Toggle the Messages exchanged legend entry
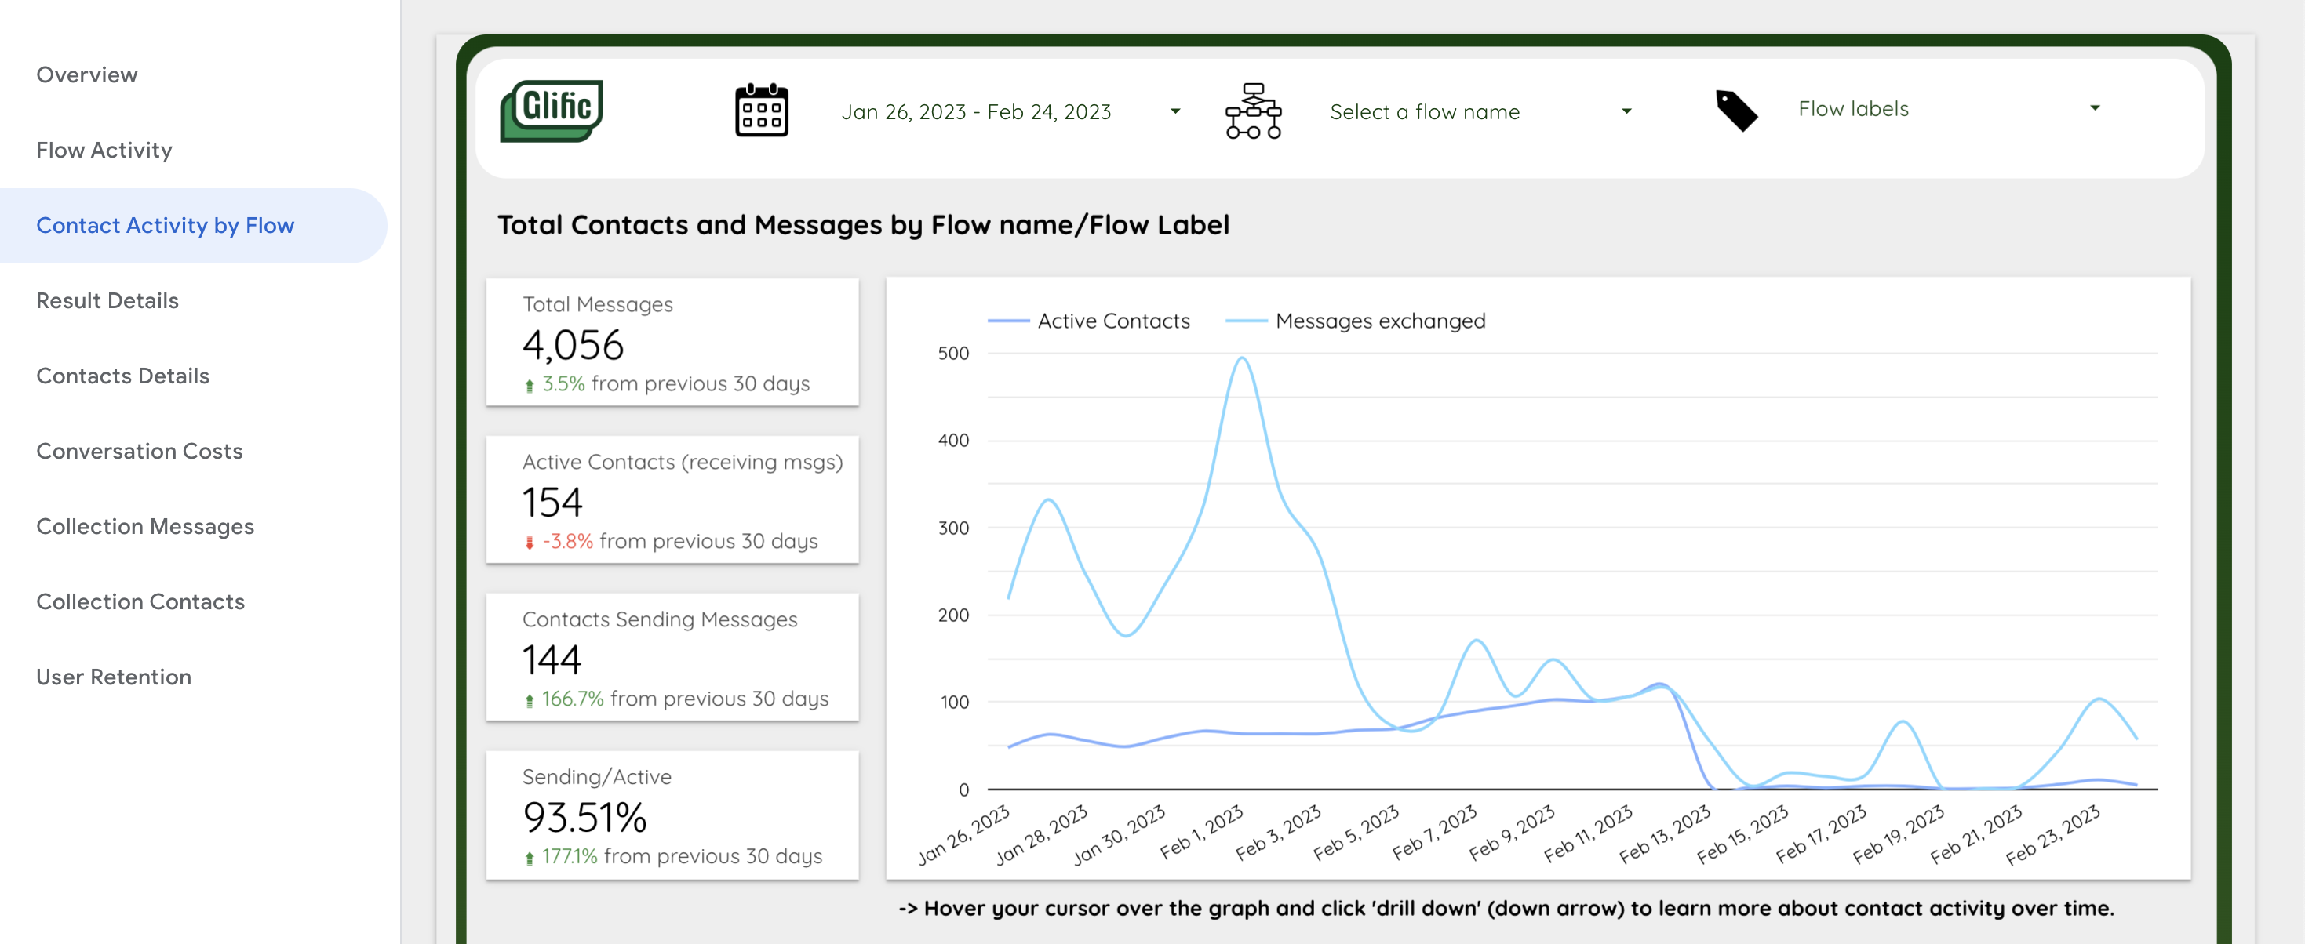Screen dimensions: 2305x944 tap(1355, 321)
